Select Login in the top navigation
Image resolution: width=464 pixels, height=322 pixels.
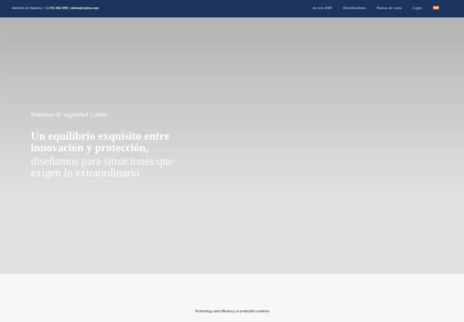click(x=417, y=8)
